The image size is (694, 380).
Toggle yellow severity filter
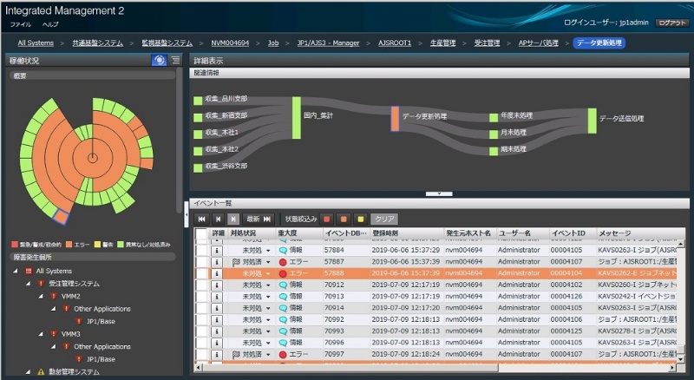358,219
